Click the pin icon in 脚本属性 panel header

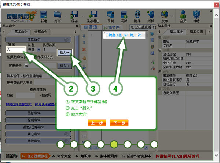(x=210, y=26)
